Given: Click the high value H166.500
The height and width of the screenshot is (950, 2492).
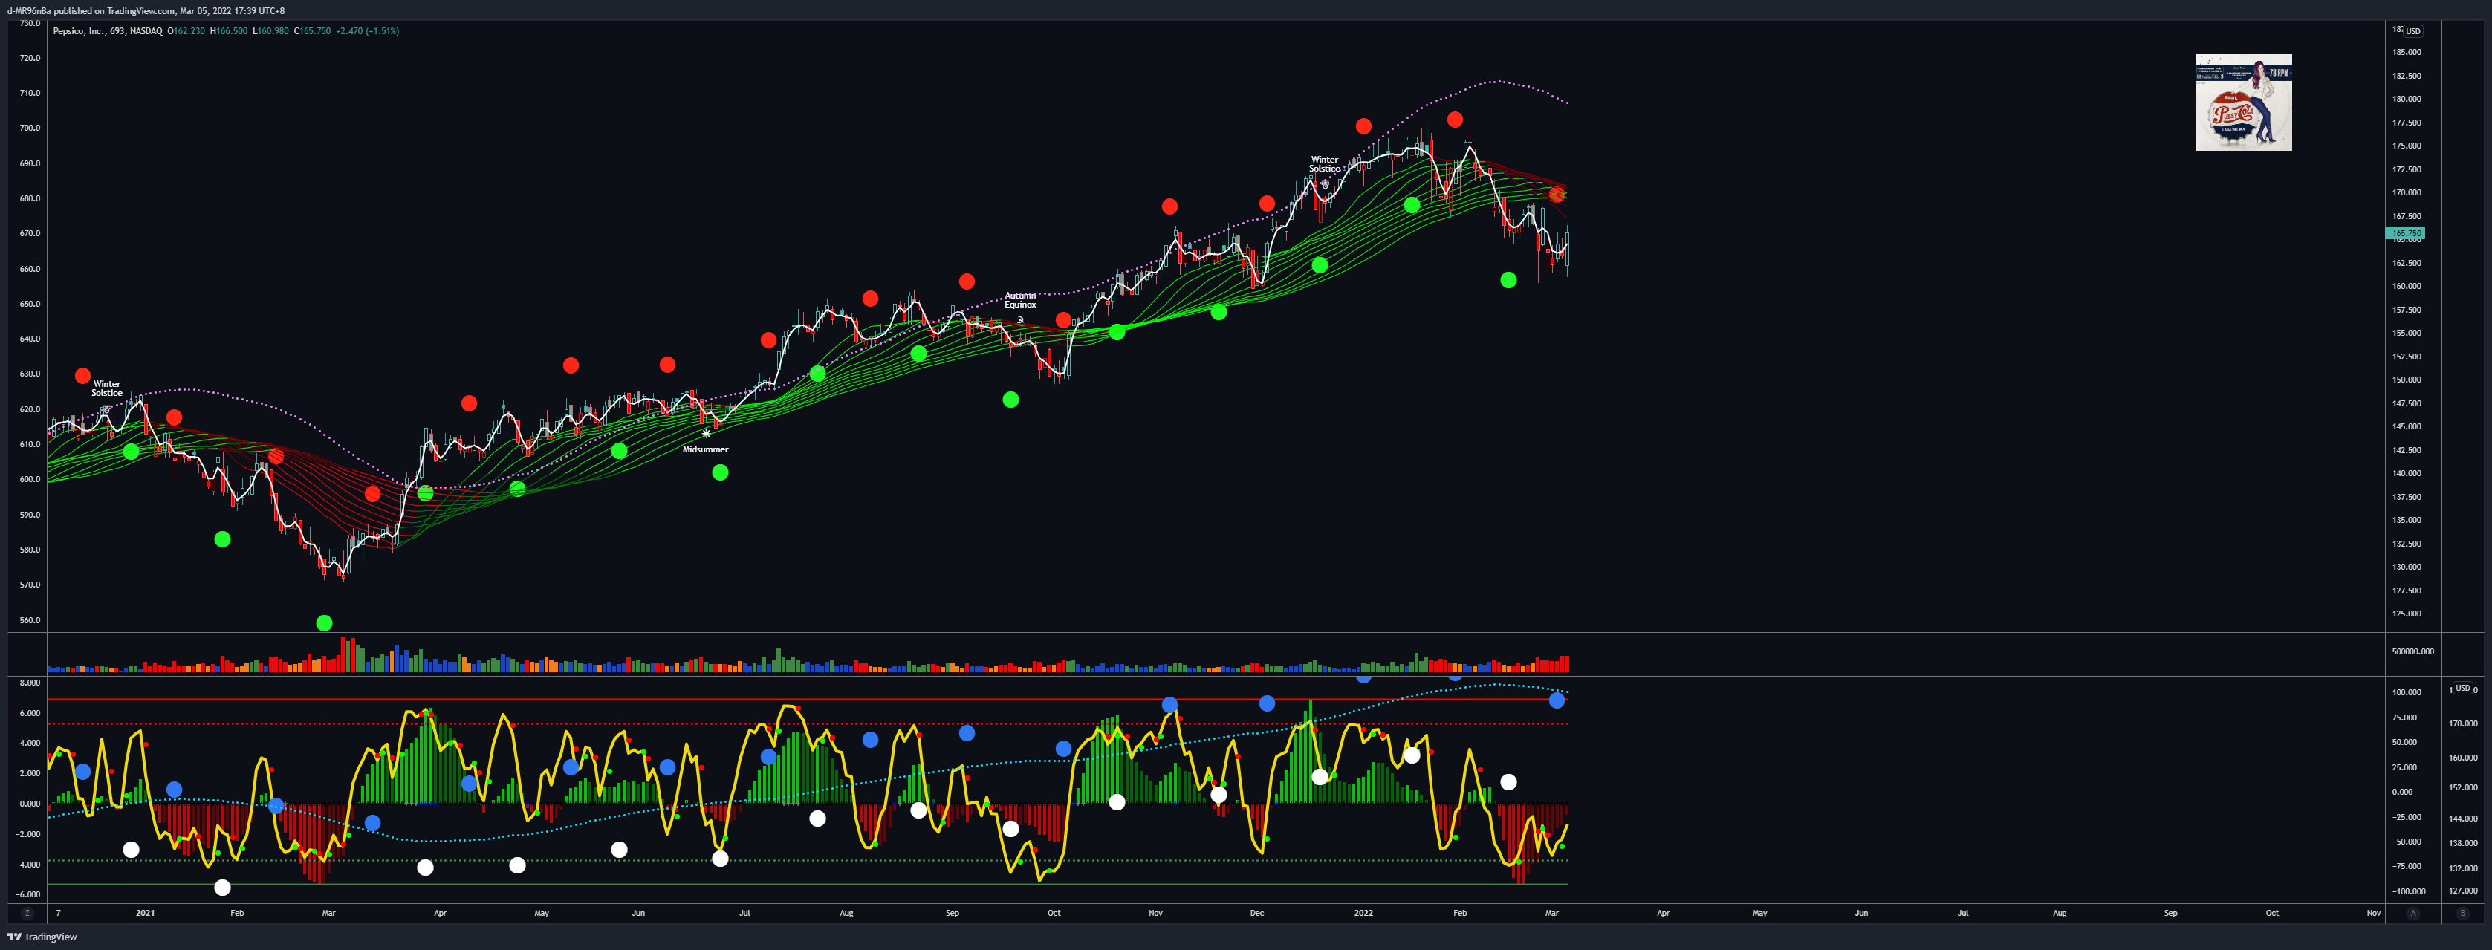Looking at the screenshot, I should (230, 31).
